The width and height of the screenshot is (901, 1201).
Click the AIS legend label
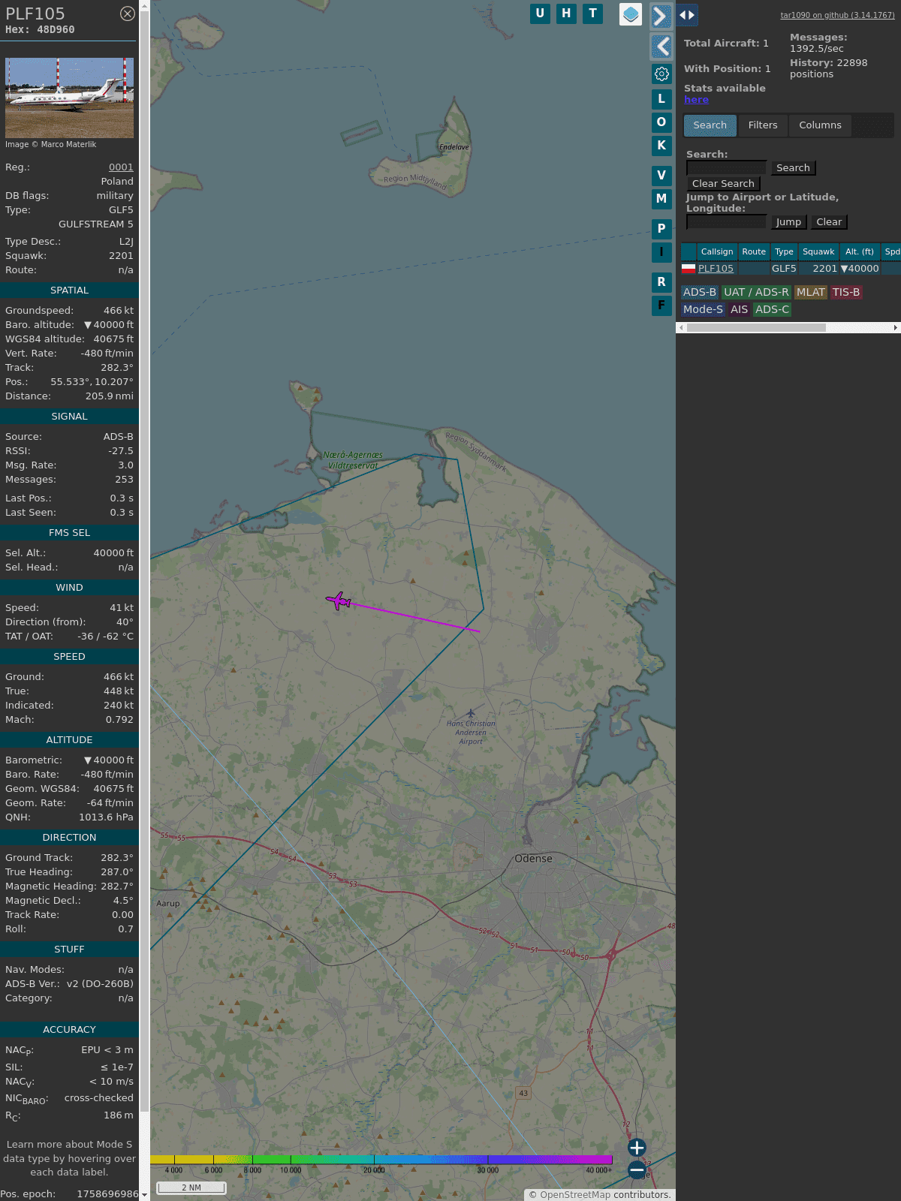coord(739,310)
